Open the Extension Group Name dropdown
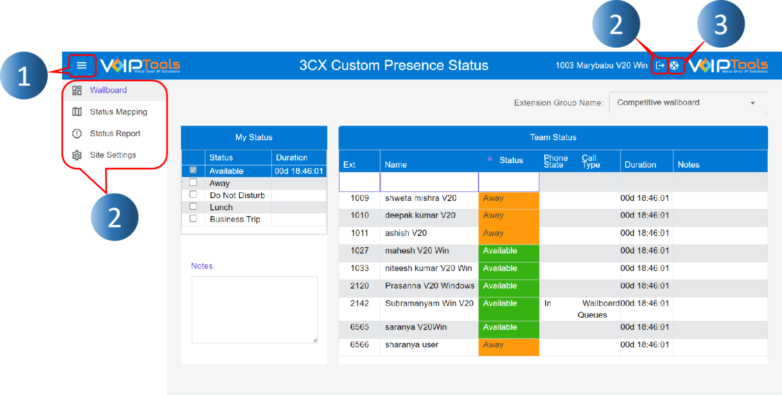This screenshot has width=782, height=395. [753, 102]
